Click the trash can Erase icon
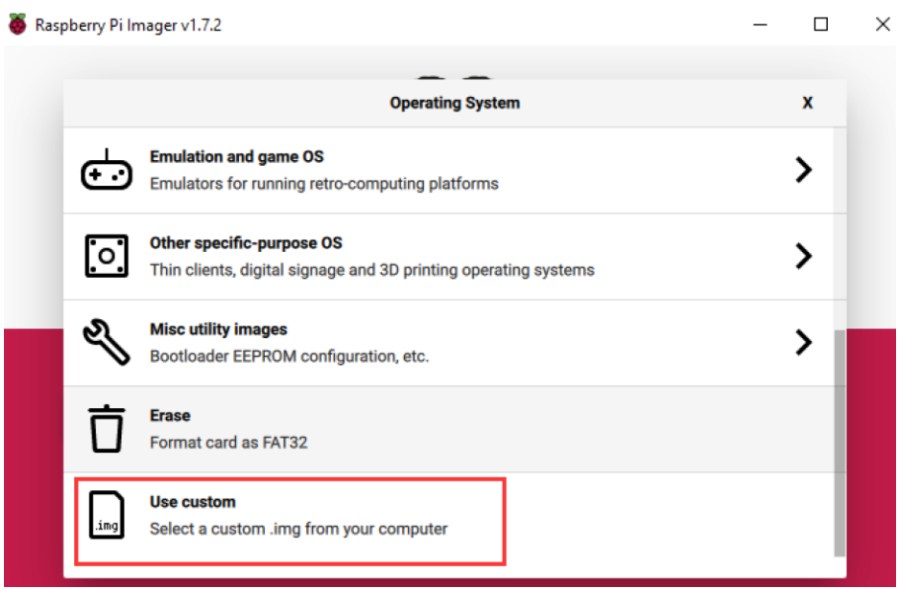 pyautogui.click(x=107, y=429)
